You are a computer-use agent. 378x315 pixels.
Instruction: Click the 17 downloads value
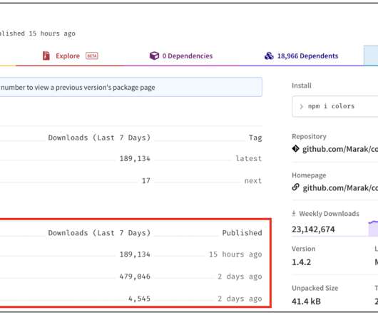(x=146, y=180)
